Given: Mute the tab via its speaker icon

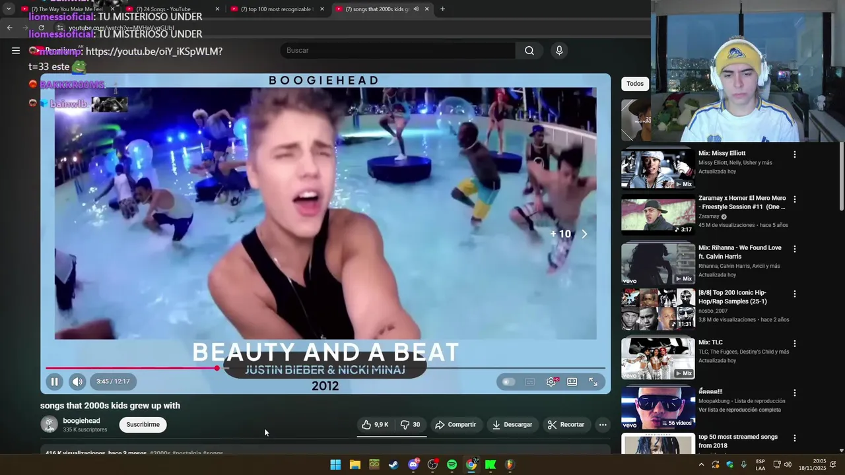Looking at the screenshot, I should [x=416, y=9].
